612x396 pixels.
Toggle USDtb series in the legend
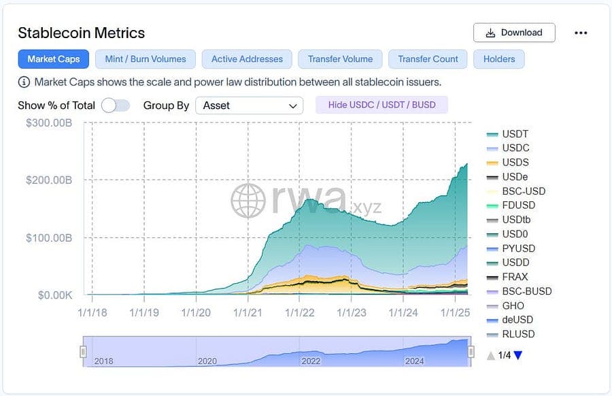click(509, 220)
